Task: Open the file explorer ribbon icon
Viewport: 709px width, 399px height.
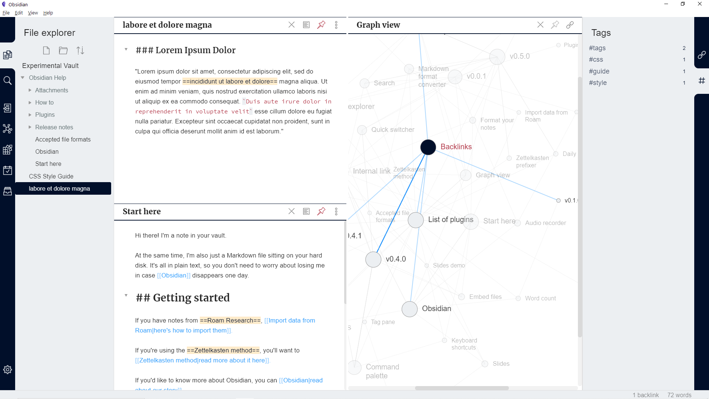Action: [7, 55]
